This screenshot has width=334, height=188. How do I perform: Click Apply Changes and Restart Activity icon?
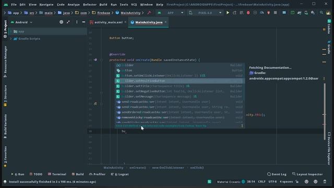tap(234, 13)
